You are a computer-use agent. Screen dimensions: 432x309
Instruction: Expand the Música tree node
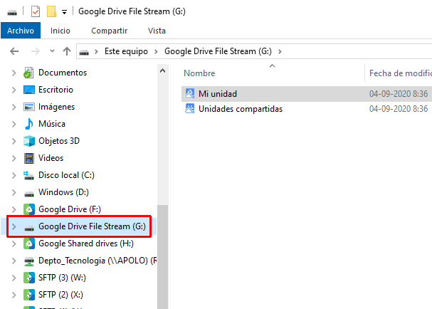[14, 124]
